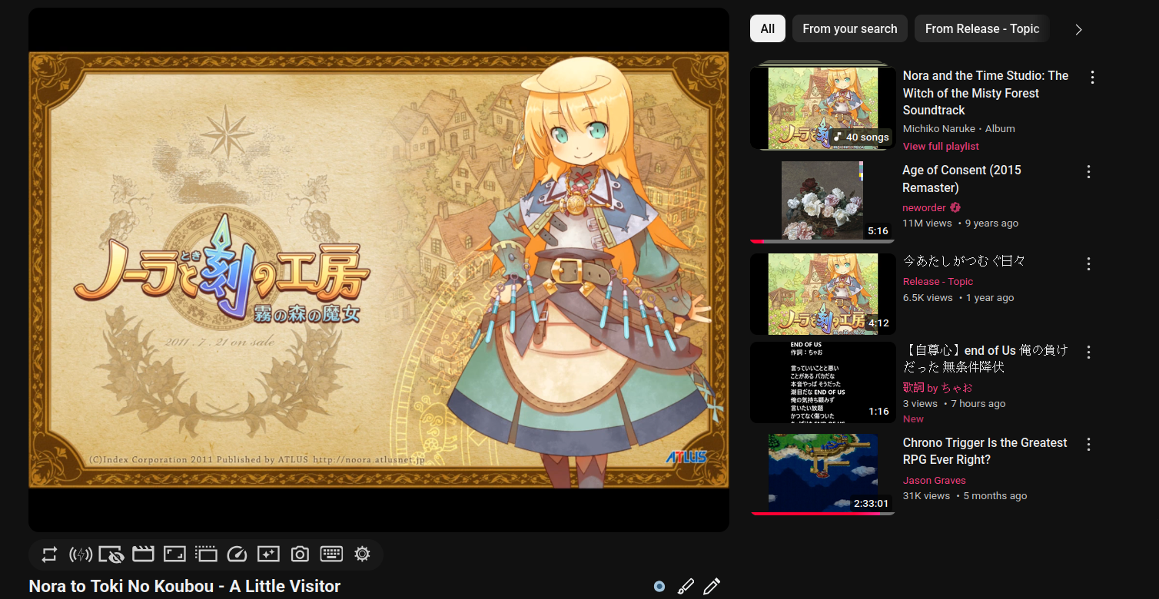Click '31K views • 5 months ago' text
This screenshot has width=1159, height=599.
coord(965,496)
